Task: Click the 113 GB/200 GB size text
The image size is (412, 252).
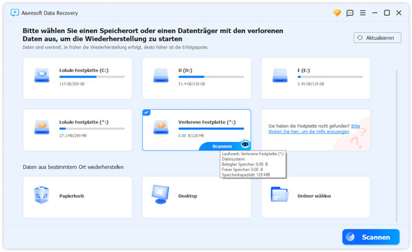Action: 71,84
